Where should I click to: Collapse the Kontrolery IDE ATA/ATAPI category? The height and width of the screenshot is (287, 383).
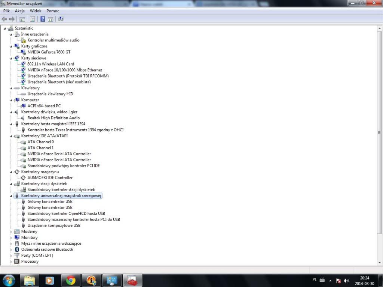[x=11, y=136]
